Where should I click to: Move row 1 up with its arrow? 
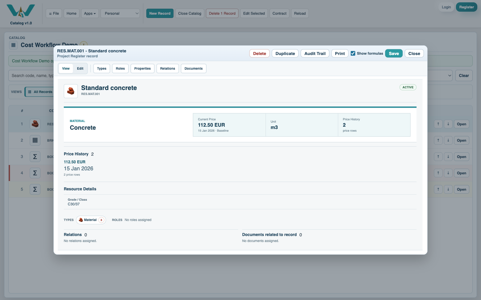click(x=438, y=124)
